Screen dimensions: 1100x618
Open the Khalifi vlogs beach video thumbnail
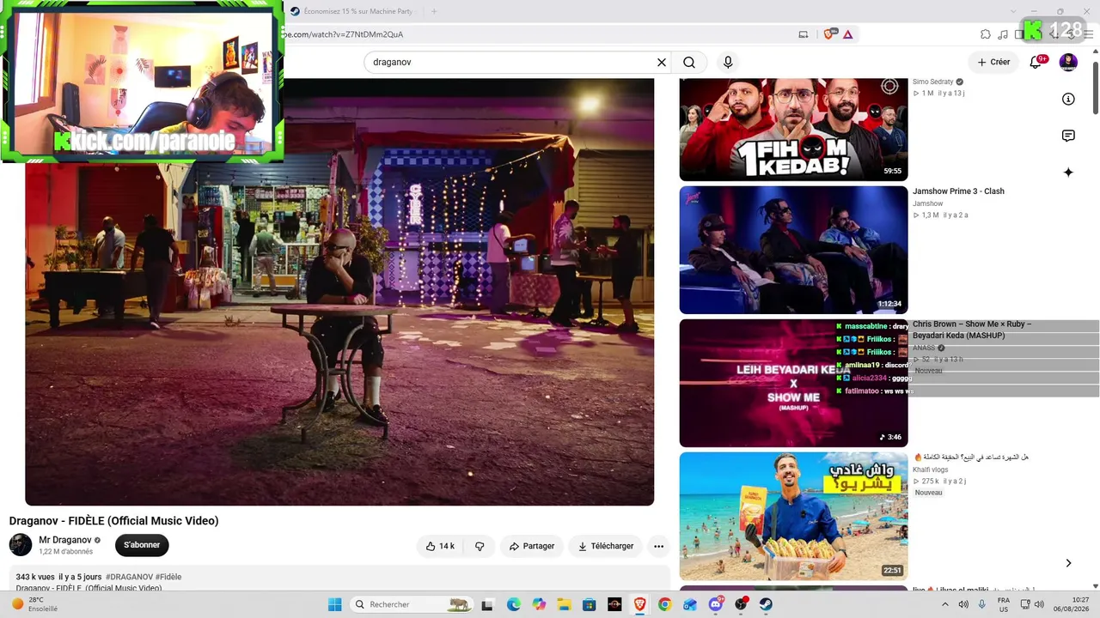point(793,516)
